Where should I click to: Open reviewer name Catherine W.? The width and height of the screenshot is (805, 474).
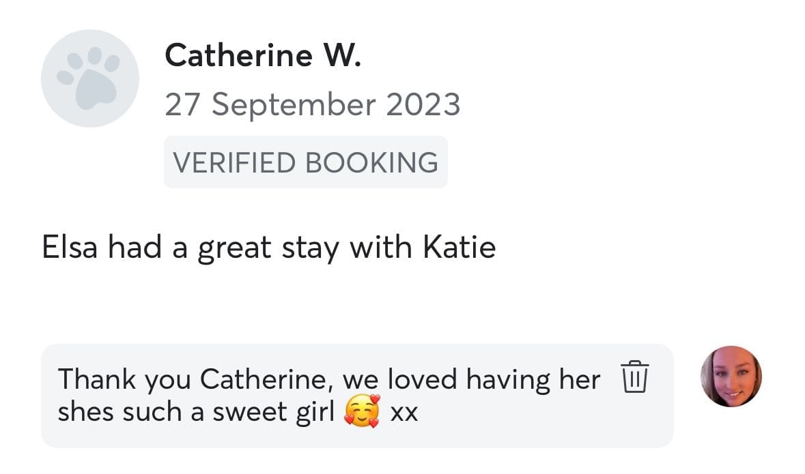pyautogui.click(x=263, y=55)
